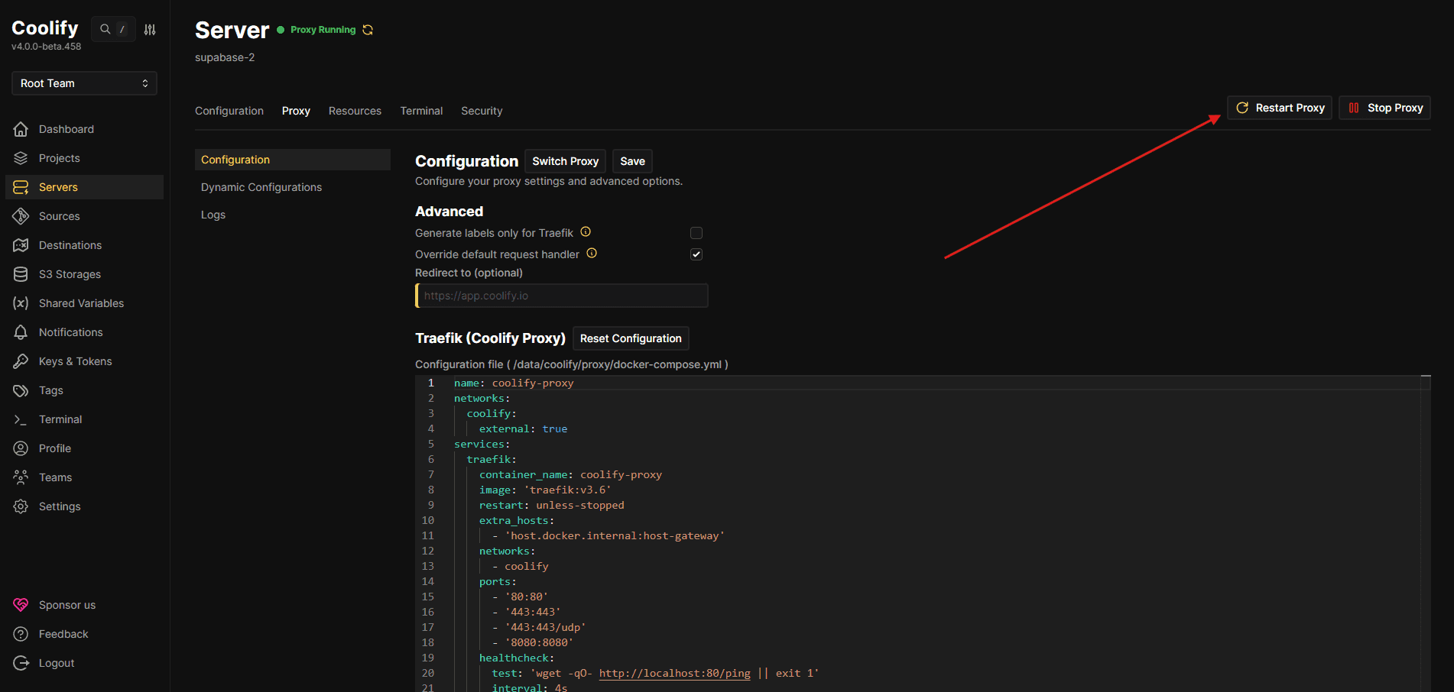
Task: Select Dynamic Configurations in side menu
Action: coord(261,187)
